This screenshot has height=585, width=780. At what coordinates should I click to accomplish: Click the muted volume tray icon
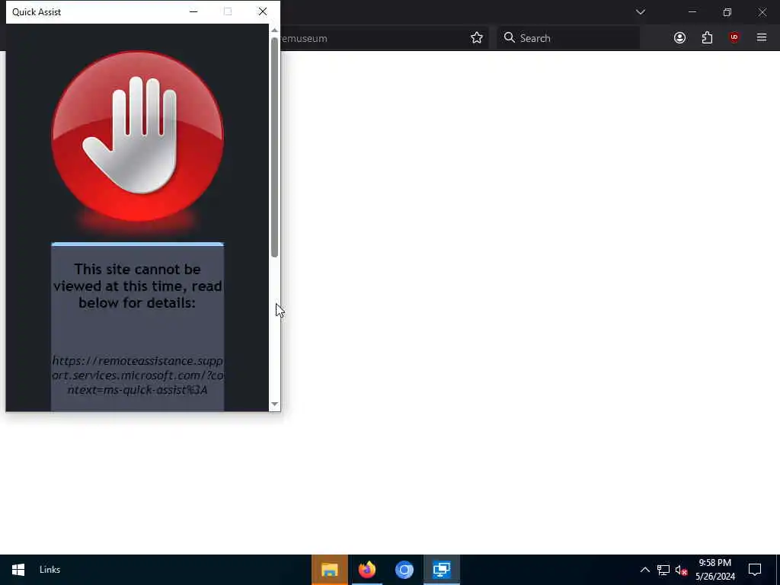coord(682,570)
